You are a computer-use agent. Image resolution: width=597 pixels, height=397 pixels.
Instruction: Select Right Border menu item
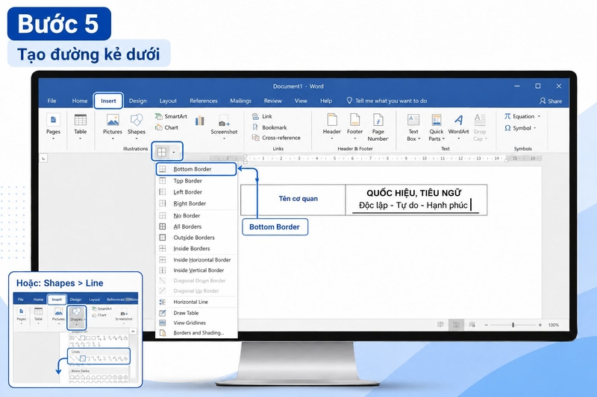196,203
